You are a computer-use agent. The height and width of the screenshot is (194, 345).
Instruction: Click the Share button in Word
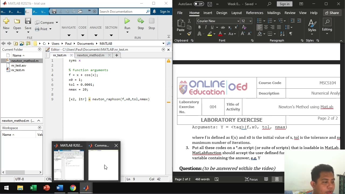[332, 13]
